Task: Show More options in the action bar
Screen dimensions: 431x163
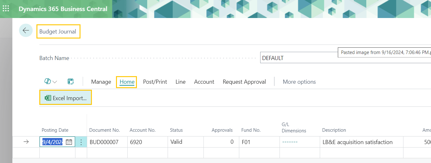Action: (299, 82)
